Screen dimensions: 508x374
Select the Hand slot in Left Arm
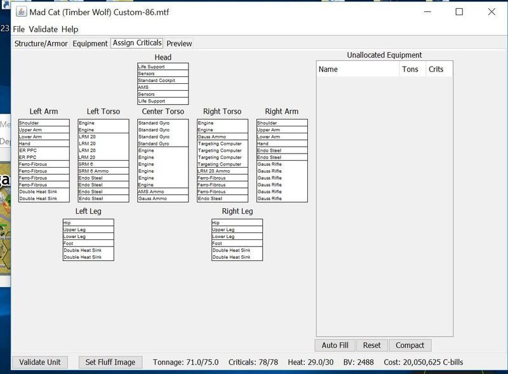point(44,144)
